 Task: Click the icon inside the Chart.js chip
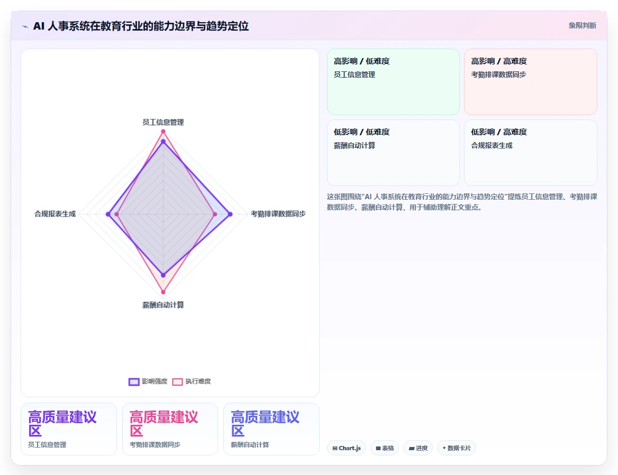[x=334, y=448]
